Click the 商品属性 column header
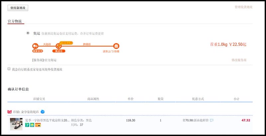 coord(93,99)
